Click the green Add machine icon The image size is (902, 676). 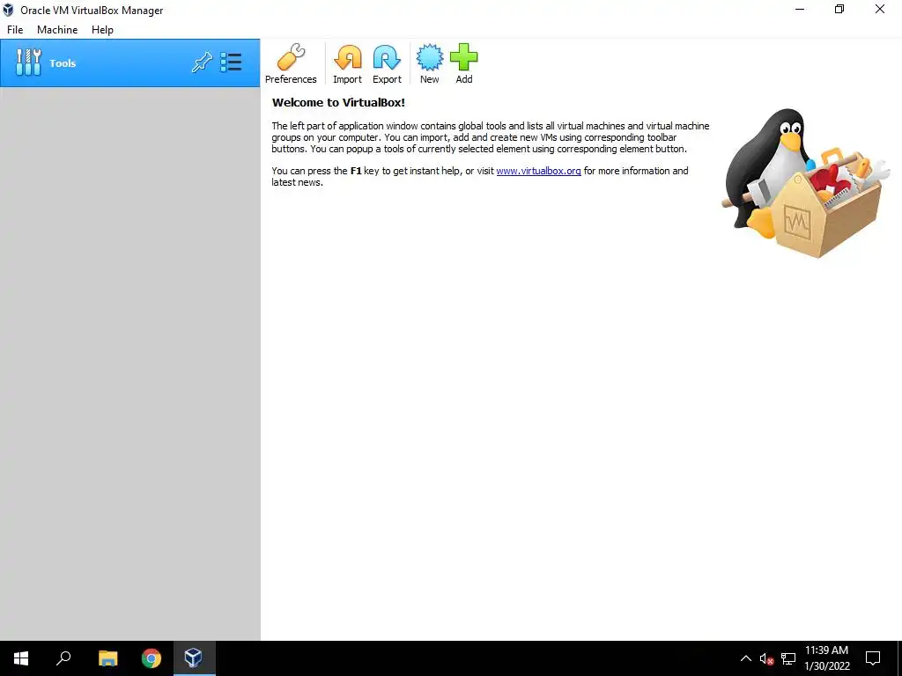(463, 63)
